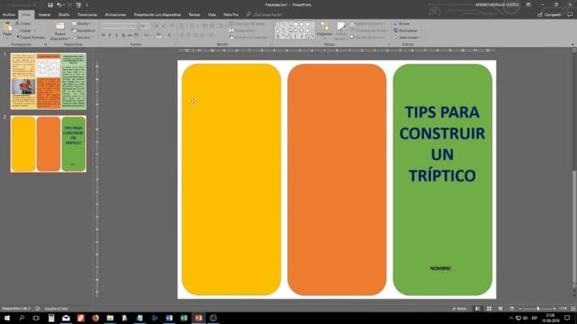Expand the Sección dropdown
This screenshot has height=324, width=577.
click(x=82, y=37)
